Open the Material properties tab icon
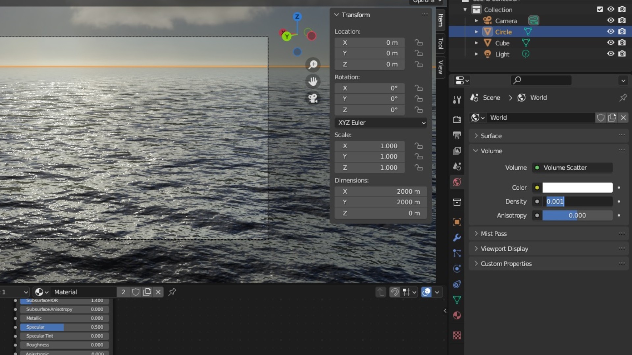Screen dimensions: 632x355 (457, 316)
